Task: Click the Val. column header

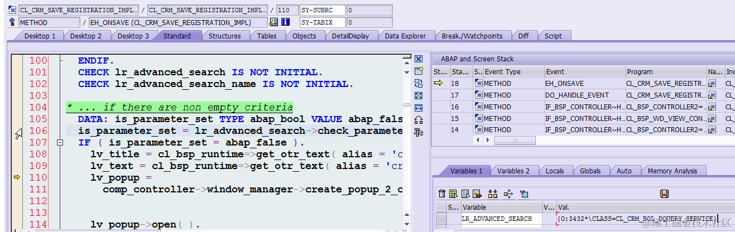Action: 645,207
